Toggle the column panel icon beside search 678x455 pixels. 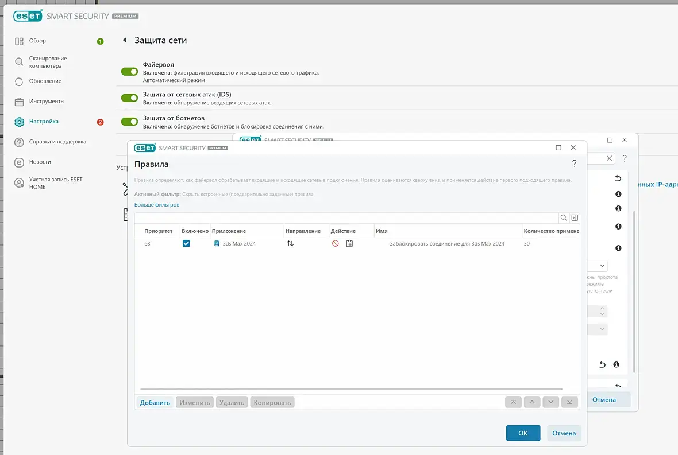coord(575,218)
